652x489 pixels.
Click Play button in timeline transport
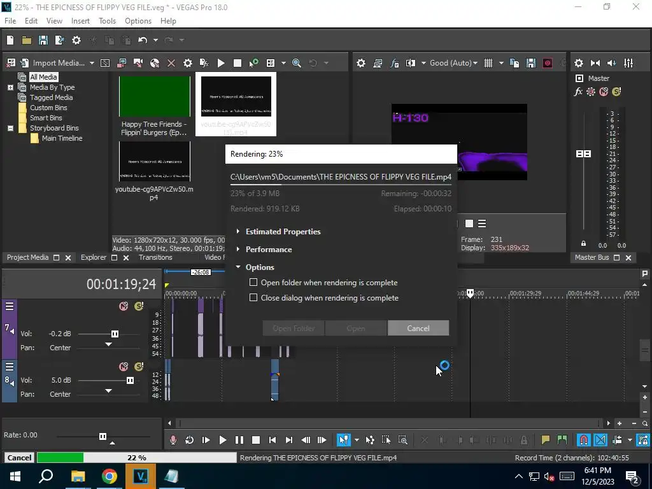click(222, 440)
